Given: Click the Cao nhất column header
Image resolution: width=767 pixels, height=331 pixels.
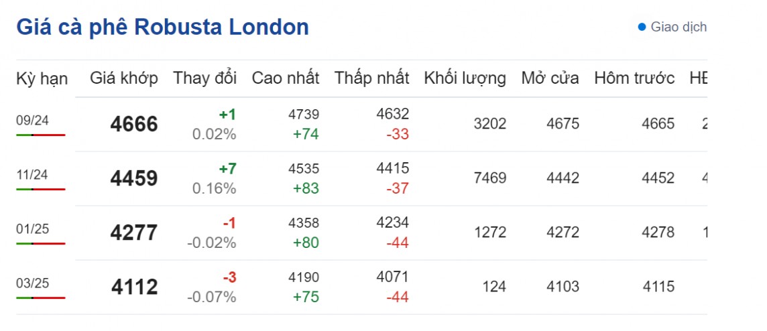Looking at the screenshot, I should pyautogui.click(x=285, y=78).
